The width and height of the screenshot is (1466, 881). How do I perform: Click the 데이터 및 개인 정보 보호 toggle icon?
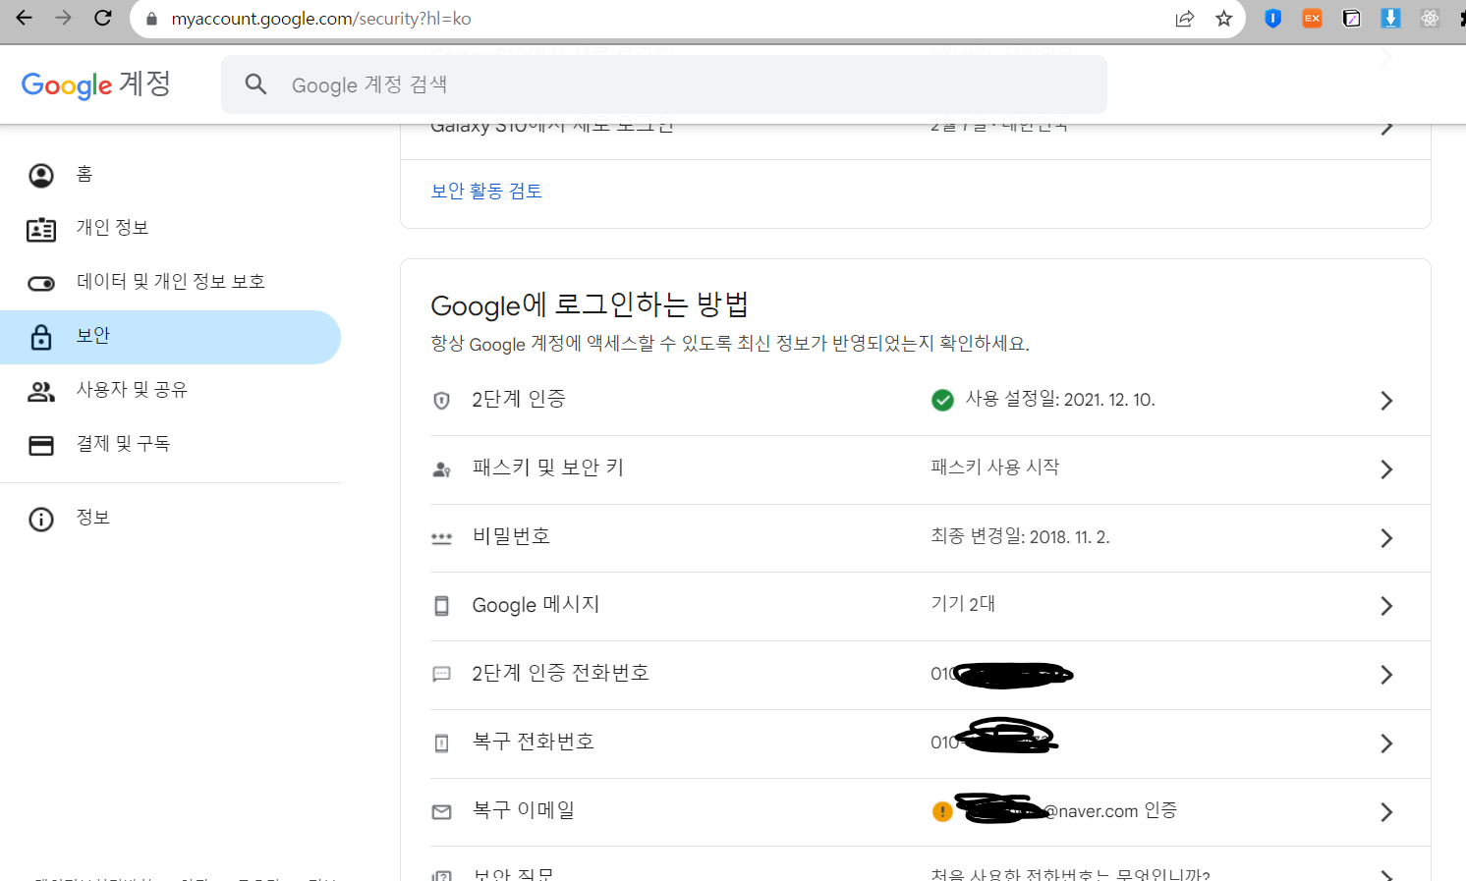pos(41,283)
